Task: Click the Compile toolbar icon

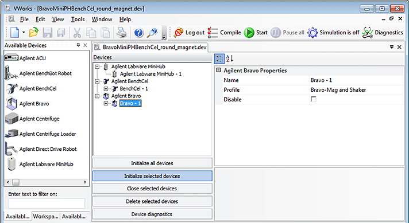Action: (x=213, y=33)
